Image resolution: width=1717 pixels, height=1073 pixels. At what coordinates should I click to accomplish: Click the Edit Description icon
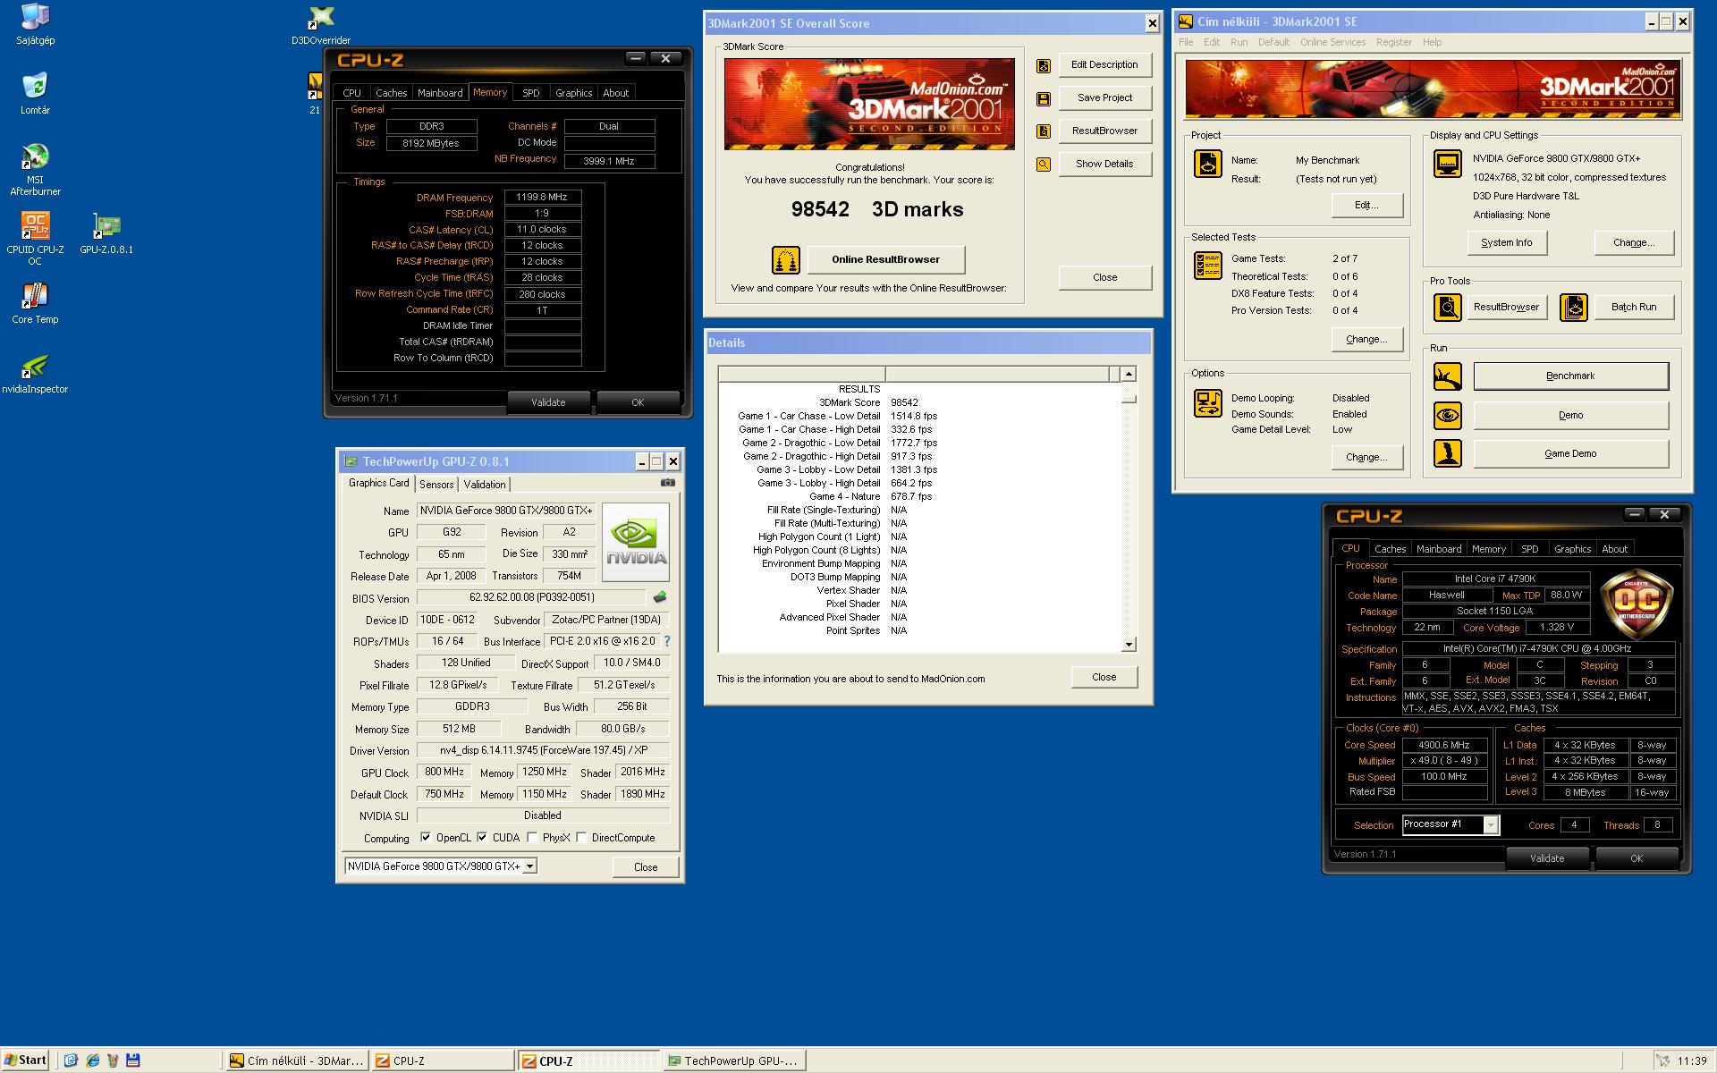(1044, 65)
